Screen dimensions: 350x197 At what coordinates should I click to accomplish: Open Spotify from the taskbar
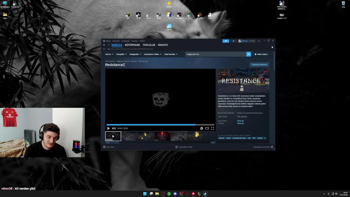click(169, 194)
